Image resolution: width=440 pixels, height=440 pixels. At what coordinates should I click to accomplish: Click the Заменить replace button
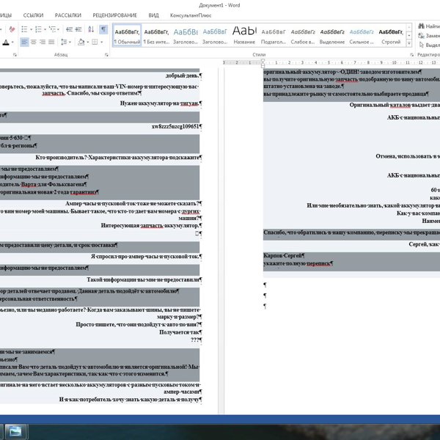tap(429, 36)
